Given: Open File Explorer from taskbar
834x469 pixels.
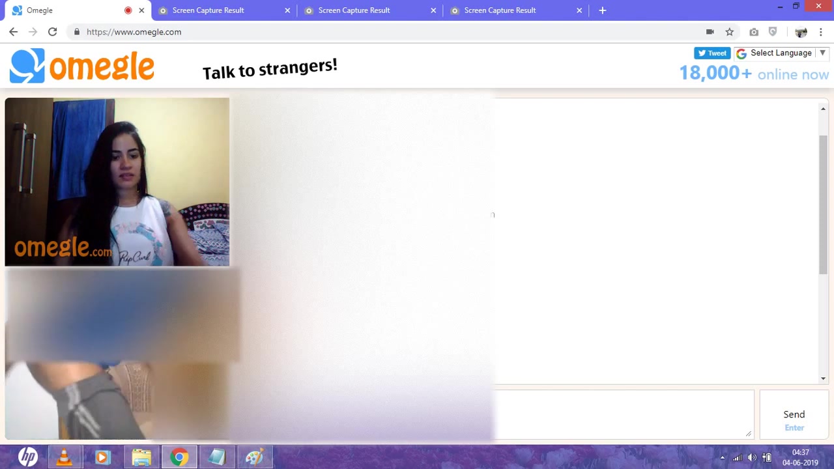Looking at the screenshot, I should pos(141,457).
